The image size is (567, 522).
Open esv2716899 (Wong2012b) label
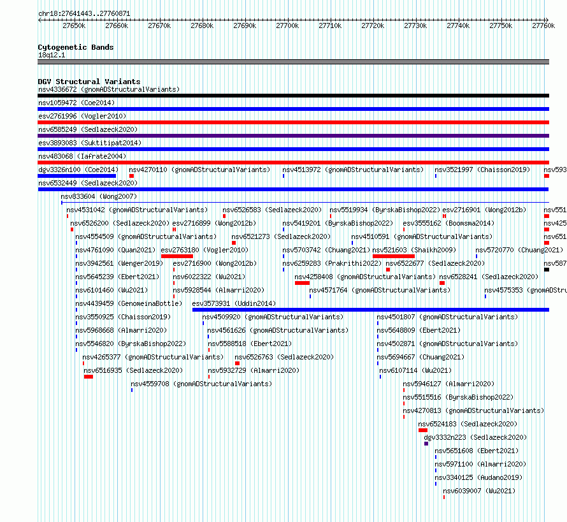coord(214,223)
